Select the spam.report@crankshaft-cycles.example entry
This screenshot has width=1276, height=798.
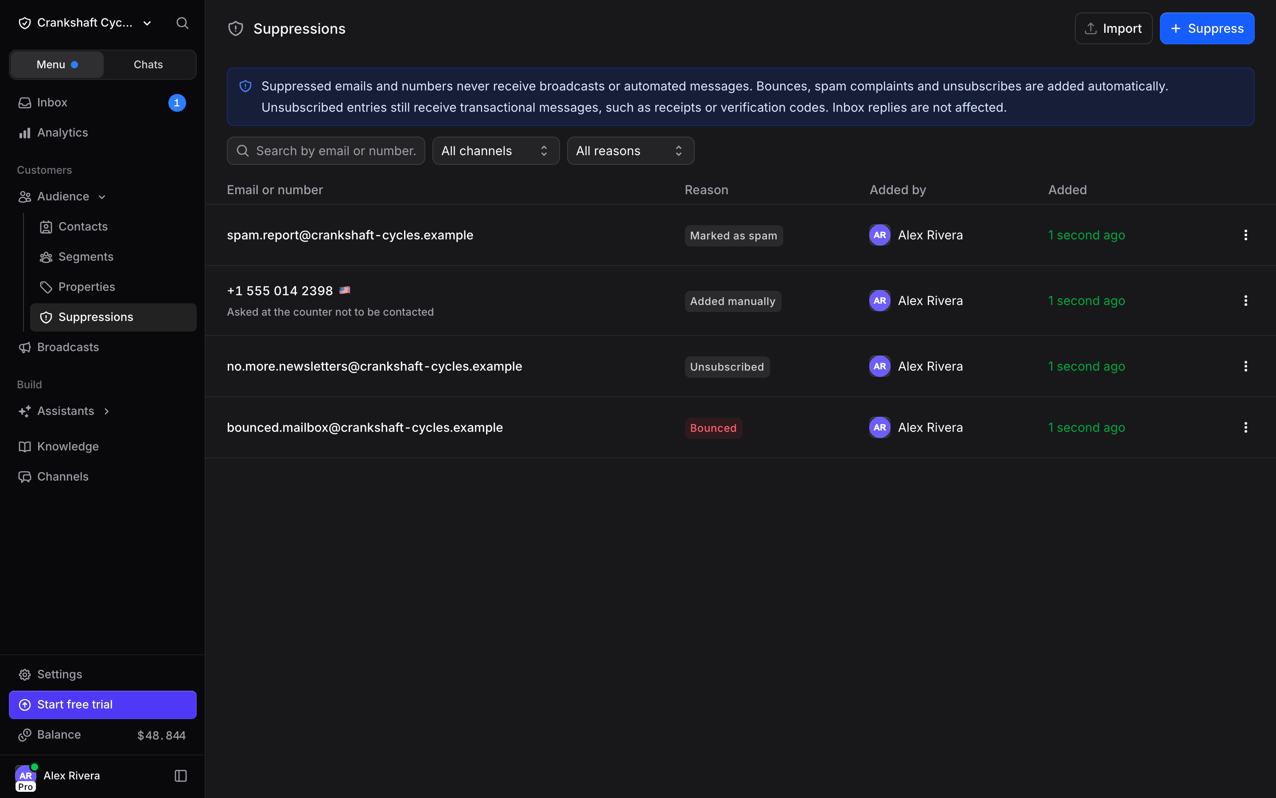pos(350,235)
